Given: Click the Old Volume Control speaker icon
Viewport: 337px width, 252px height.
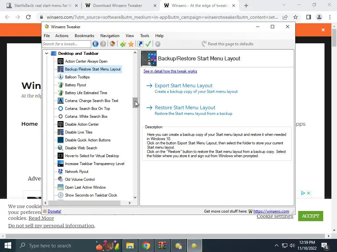Looking at the screenshot, I should [x=61, y=179].
